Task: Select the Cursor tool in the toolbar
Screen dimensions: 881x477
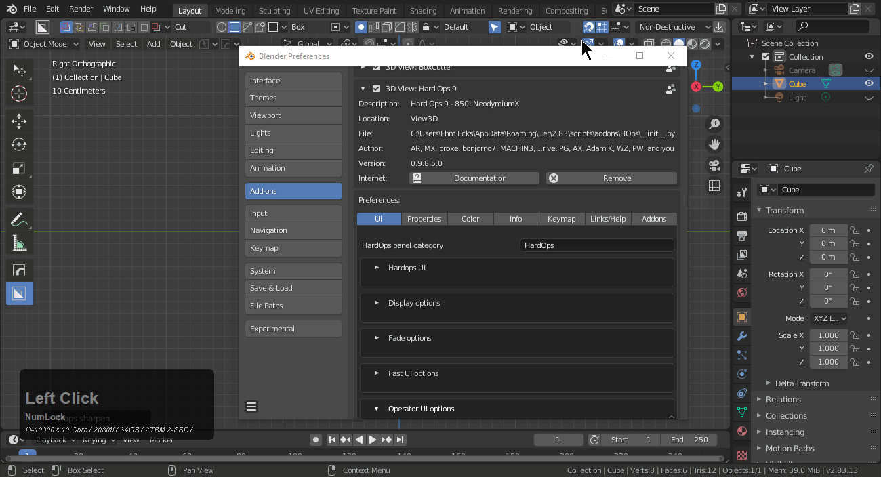Action: [19, 94]
